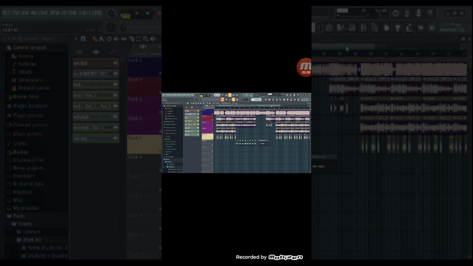
Task: Start playback with the Play button
Action: click(x=205, y=95)
